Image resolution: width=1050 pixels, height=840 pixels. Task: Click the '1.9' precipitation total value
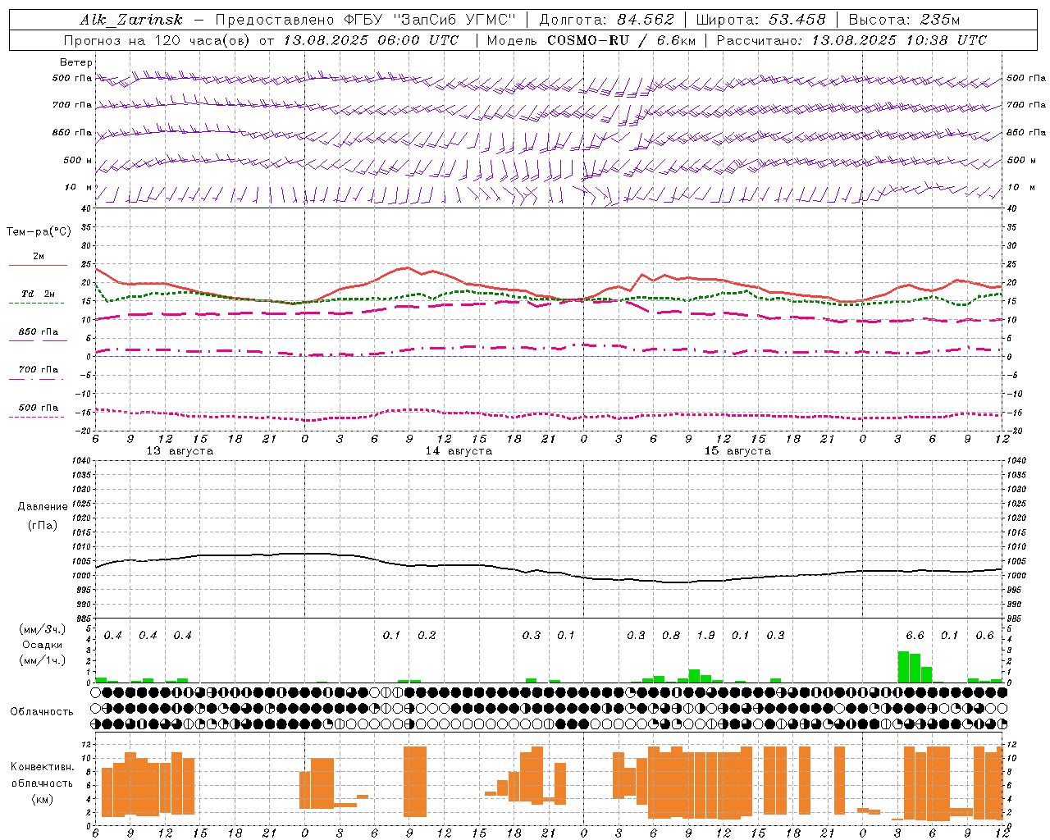point(705,636)
